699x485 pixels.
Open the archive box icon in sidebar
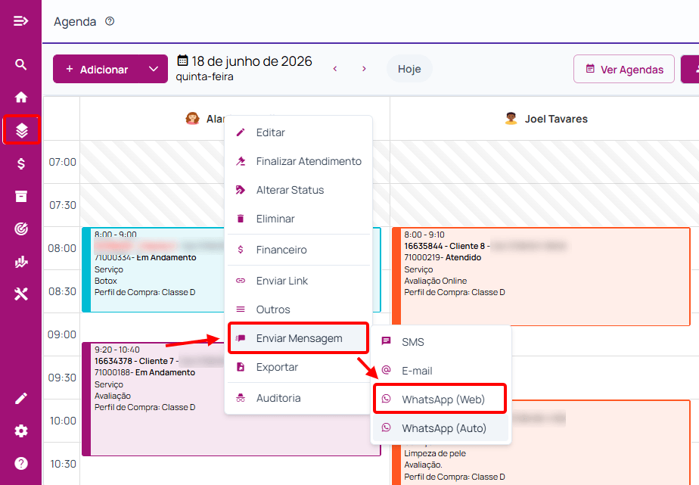[x=21, y=196]
